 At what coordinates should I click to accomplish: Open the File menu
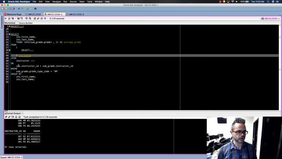[34, 2]
